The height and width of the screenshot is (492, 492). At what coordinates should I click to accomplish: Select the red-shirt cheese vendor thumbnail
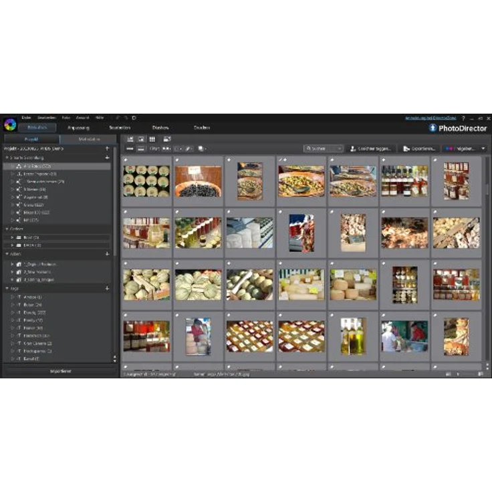(198, 336)
